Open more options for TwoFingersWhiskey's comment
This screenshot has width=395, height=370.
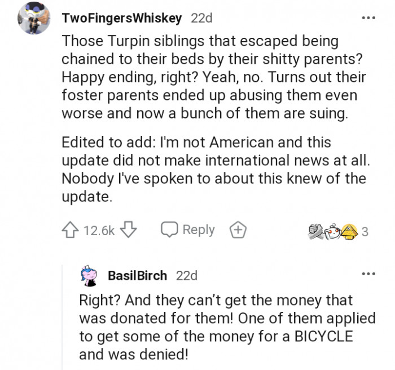pyautogui.click(x=368, y=18)
